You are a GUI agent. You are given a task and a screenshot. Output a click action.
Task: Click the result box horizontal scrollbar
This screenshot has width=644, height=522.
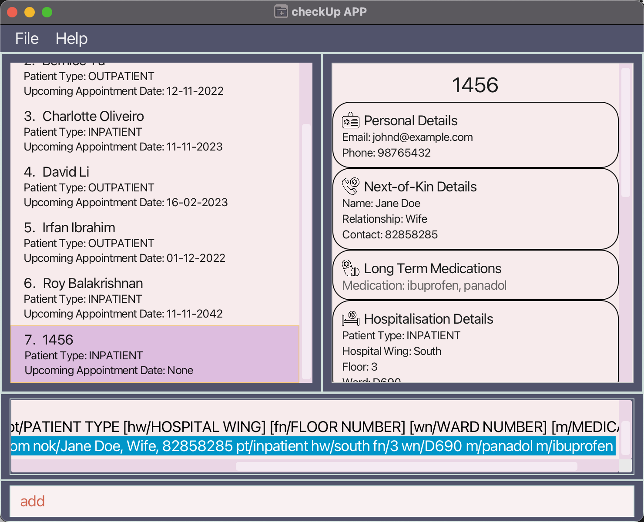click(x=406, y=466)
